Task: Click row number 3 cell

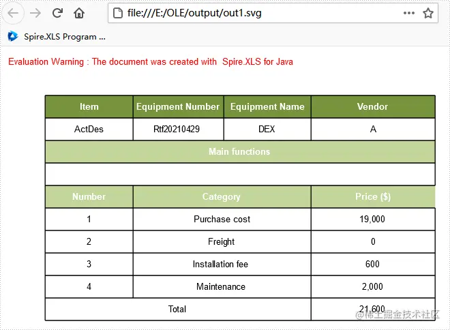Action: click(x=89, y=264)
